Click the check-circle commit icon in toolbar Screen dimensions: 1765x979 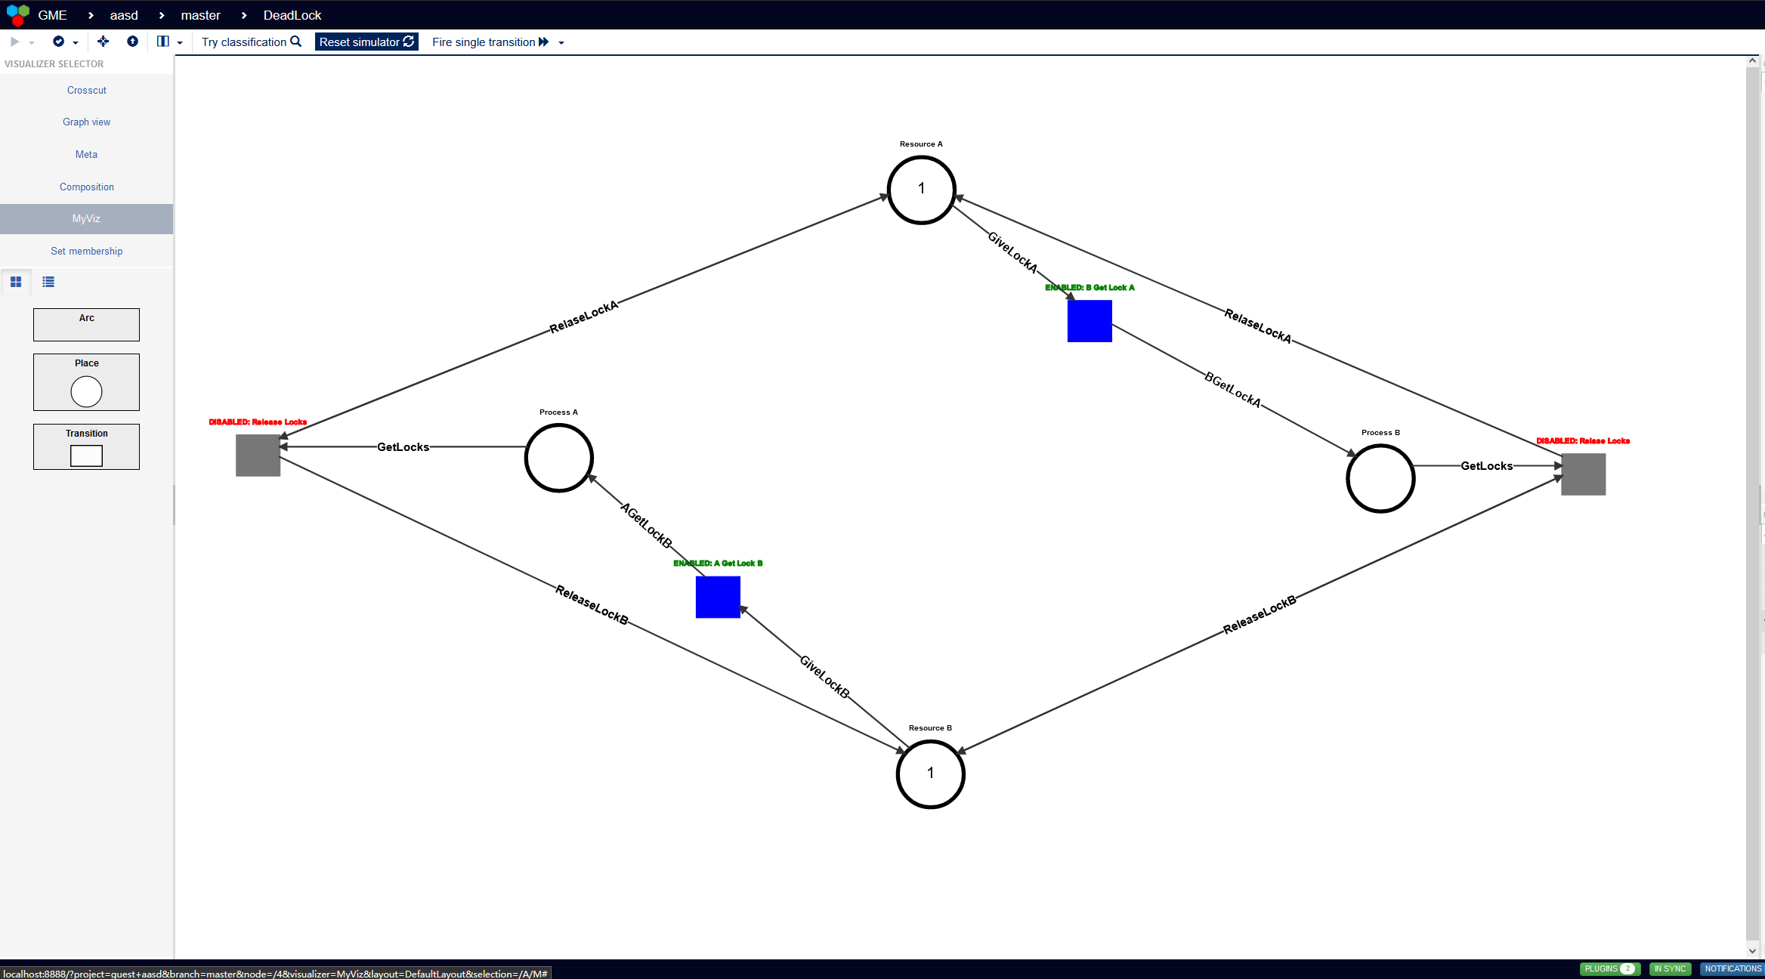point(58,42)
